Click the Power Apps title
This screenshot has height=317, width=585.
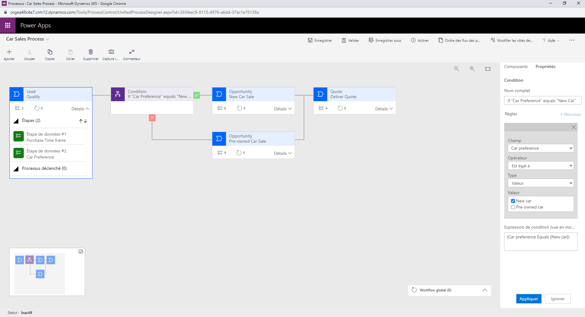(x=36, y=26)
